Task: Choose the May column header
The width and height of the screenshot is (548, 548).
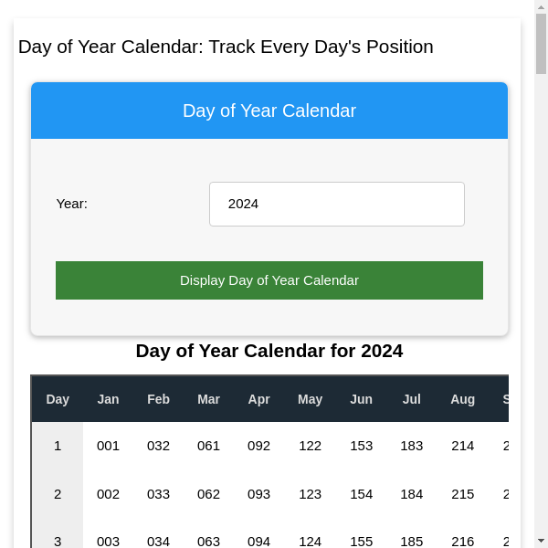Action: pyautogui.click(x=310, y=399)
